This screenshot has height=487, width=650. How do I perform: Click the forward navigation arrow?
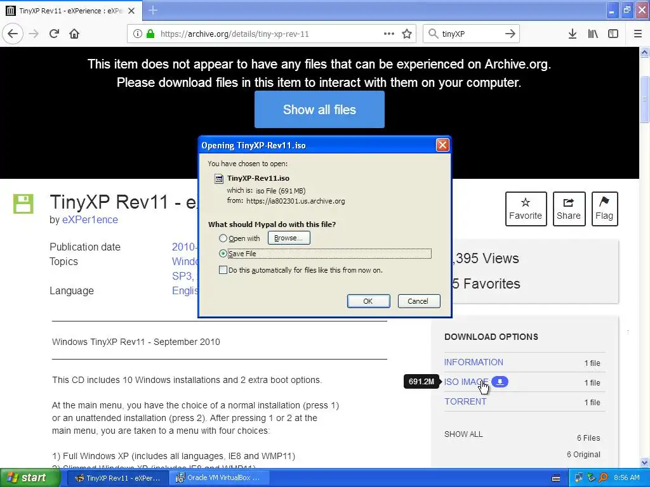(x=34, y=34)
